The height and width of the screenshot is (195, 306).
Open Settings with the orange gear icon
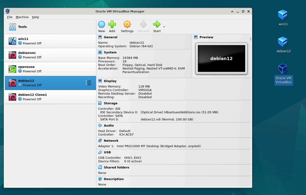[x=127, y=25]
